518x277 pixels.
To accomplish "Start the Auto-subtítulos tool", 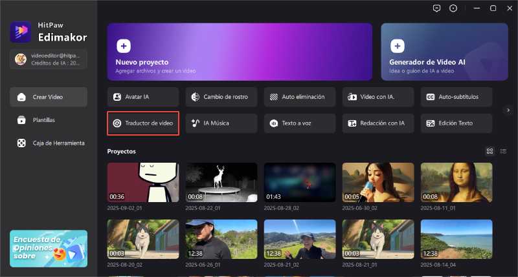I will tap(456, 97).
